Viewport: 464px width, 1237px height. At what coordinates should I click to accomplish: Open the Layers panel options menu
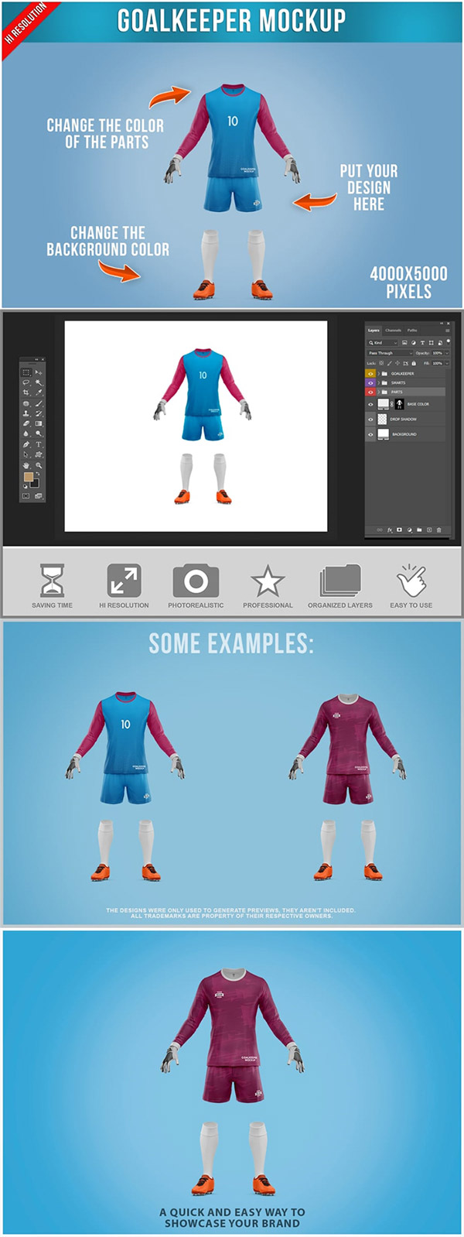[447, 331]
